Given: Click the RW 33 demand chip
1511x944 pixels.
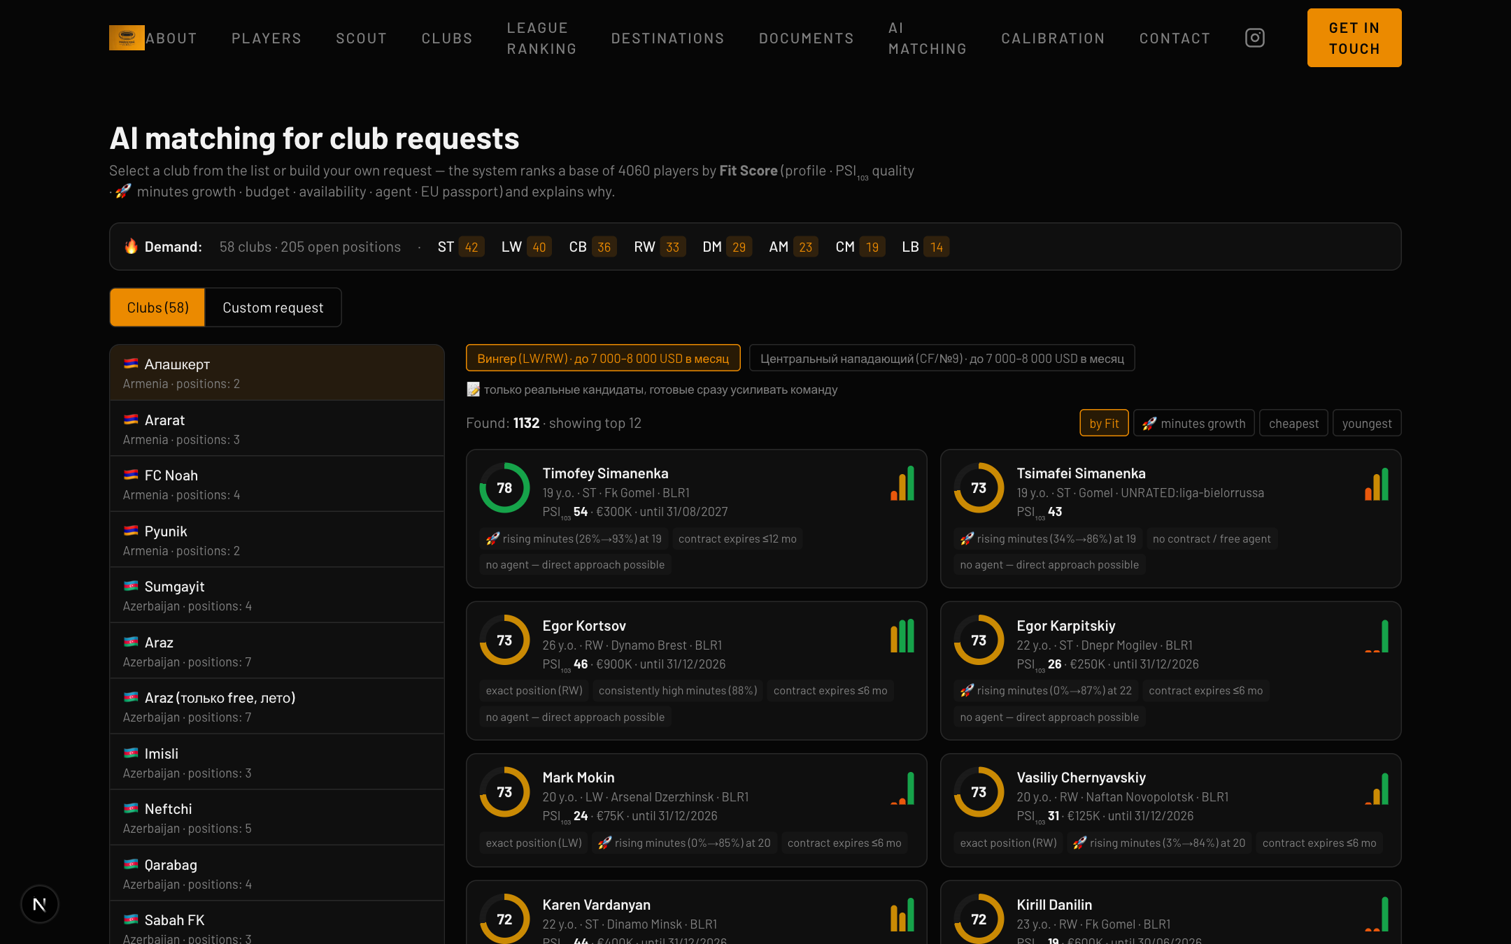Looking at the screenshot, I should pos(660,247).
